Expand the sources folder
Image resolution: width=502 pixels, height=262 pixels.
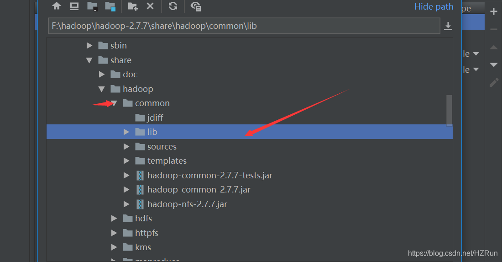(126, 147)
